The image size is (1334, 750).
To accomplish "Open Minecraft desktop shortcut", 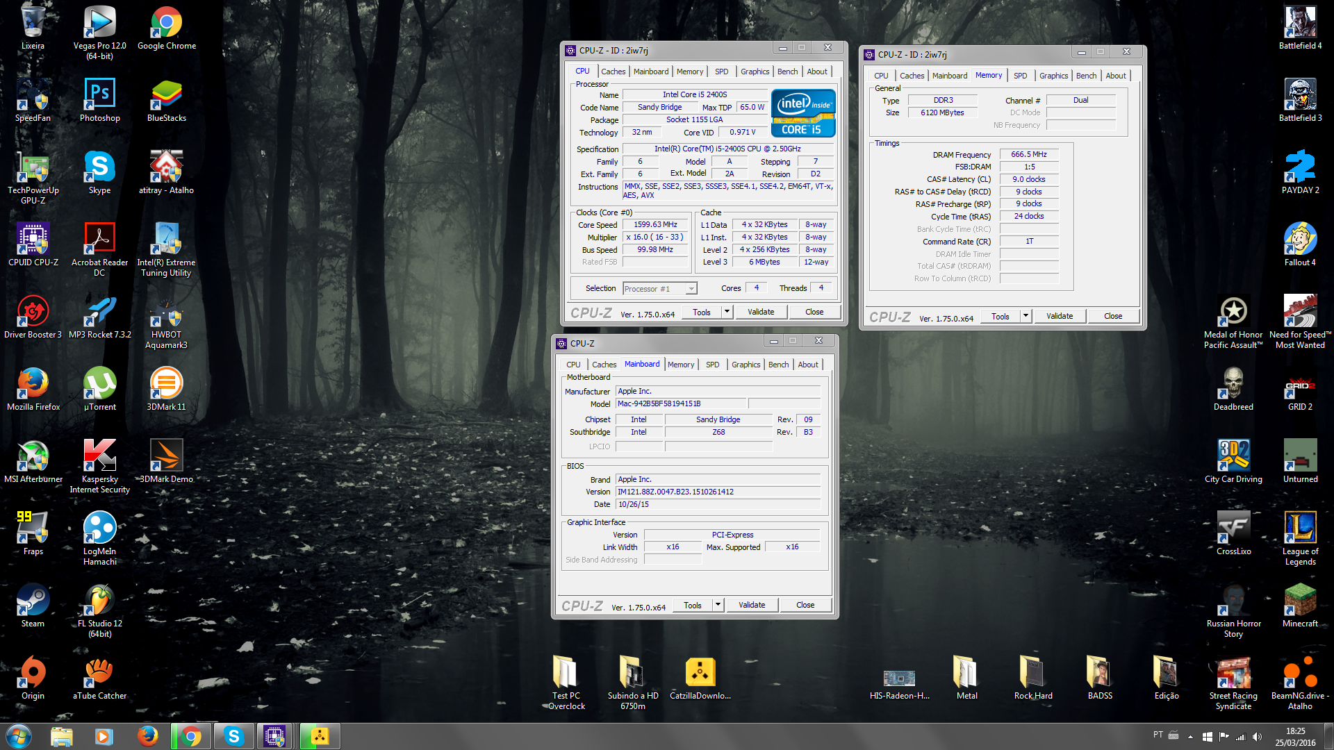I will click(x=1300, y=606).
